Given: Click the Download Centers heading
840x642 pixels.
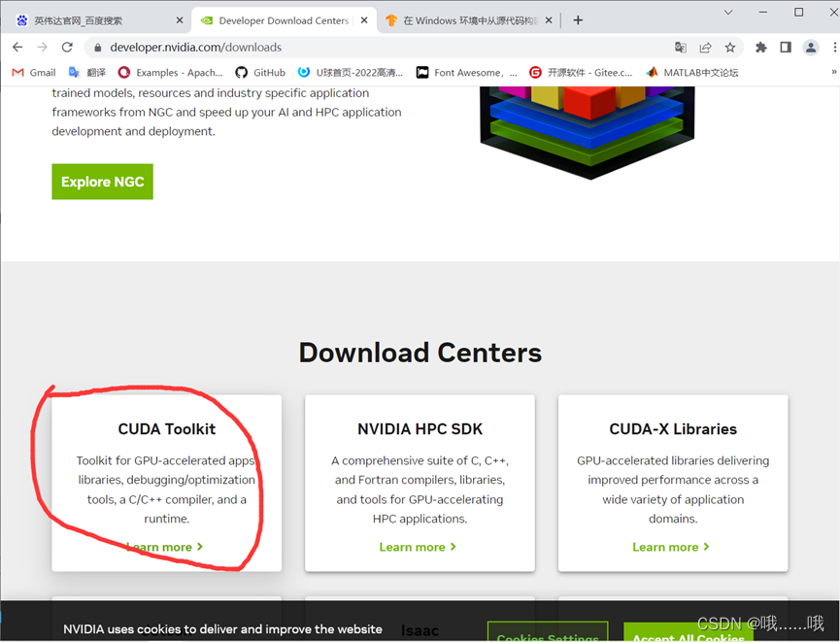Looking at the screenshot, I should click(x=420, y=353).
